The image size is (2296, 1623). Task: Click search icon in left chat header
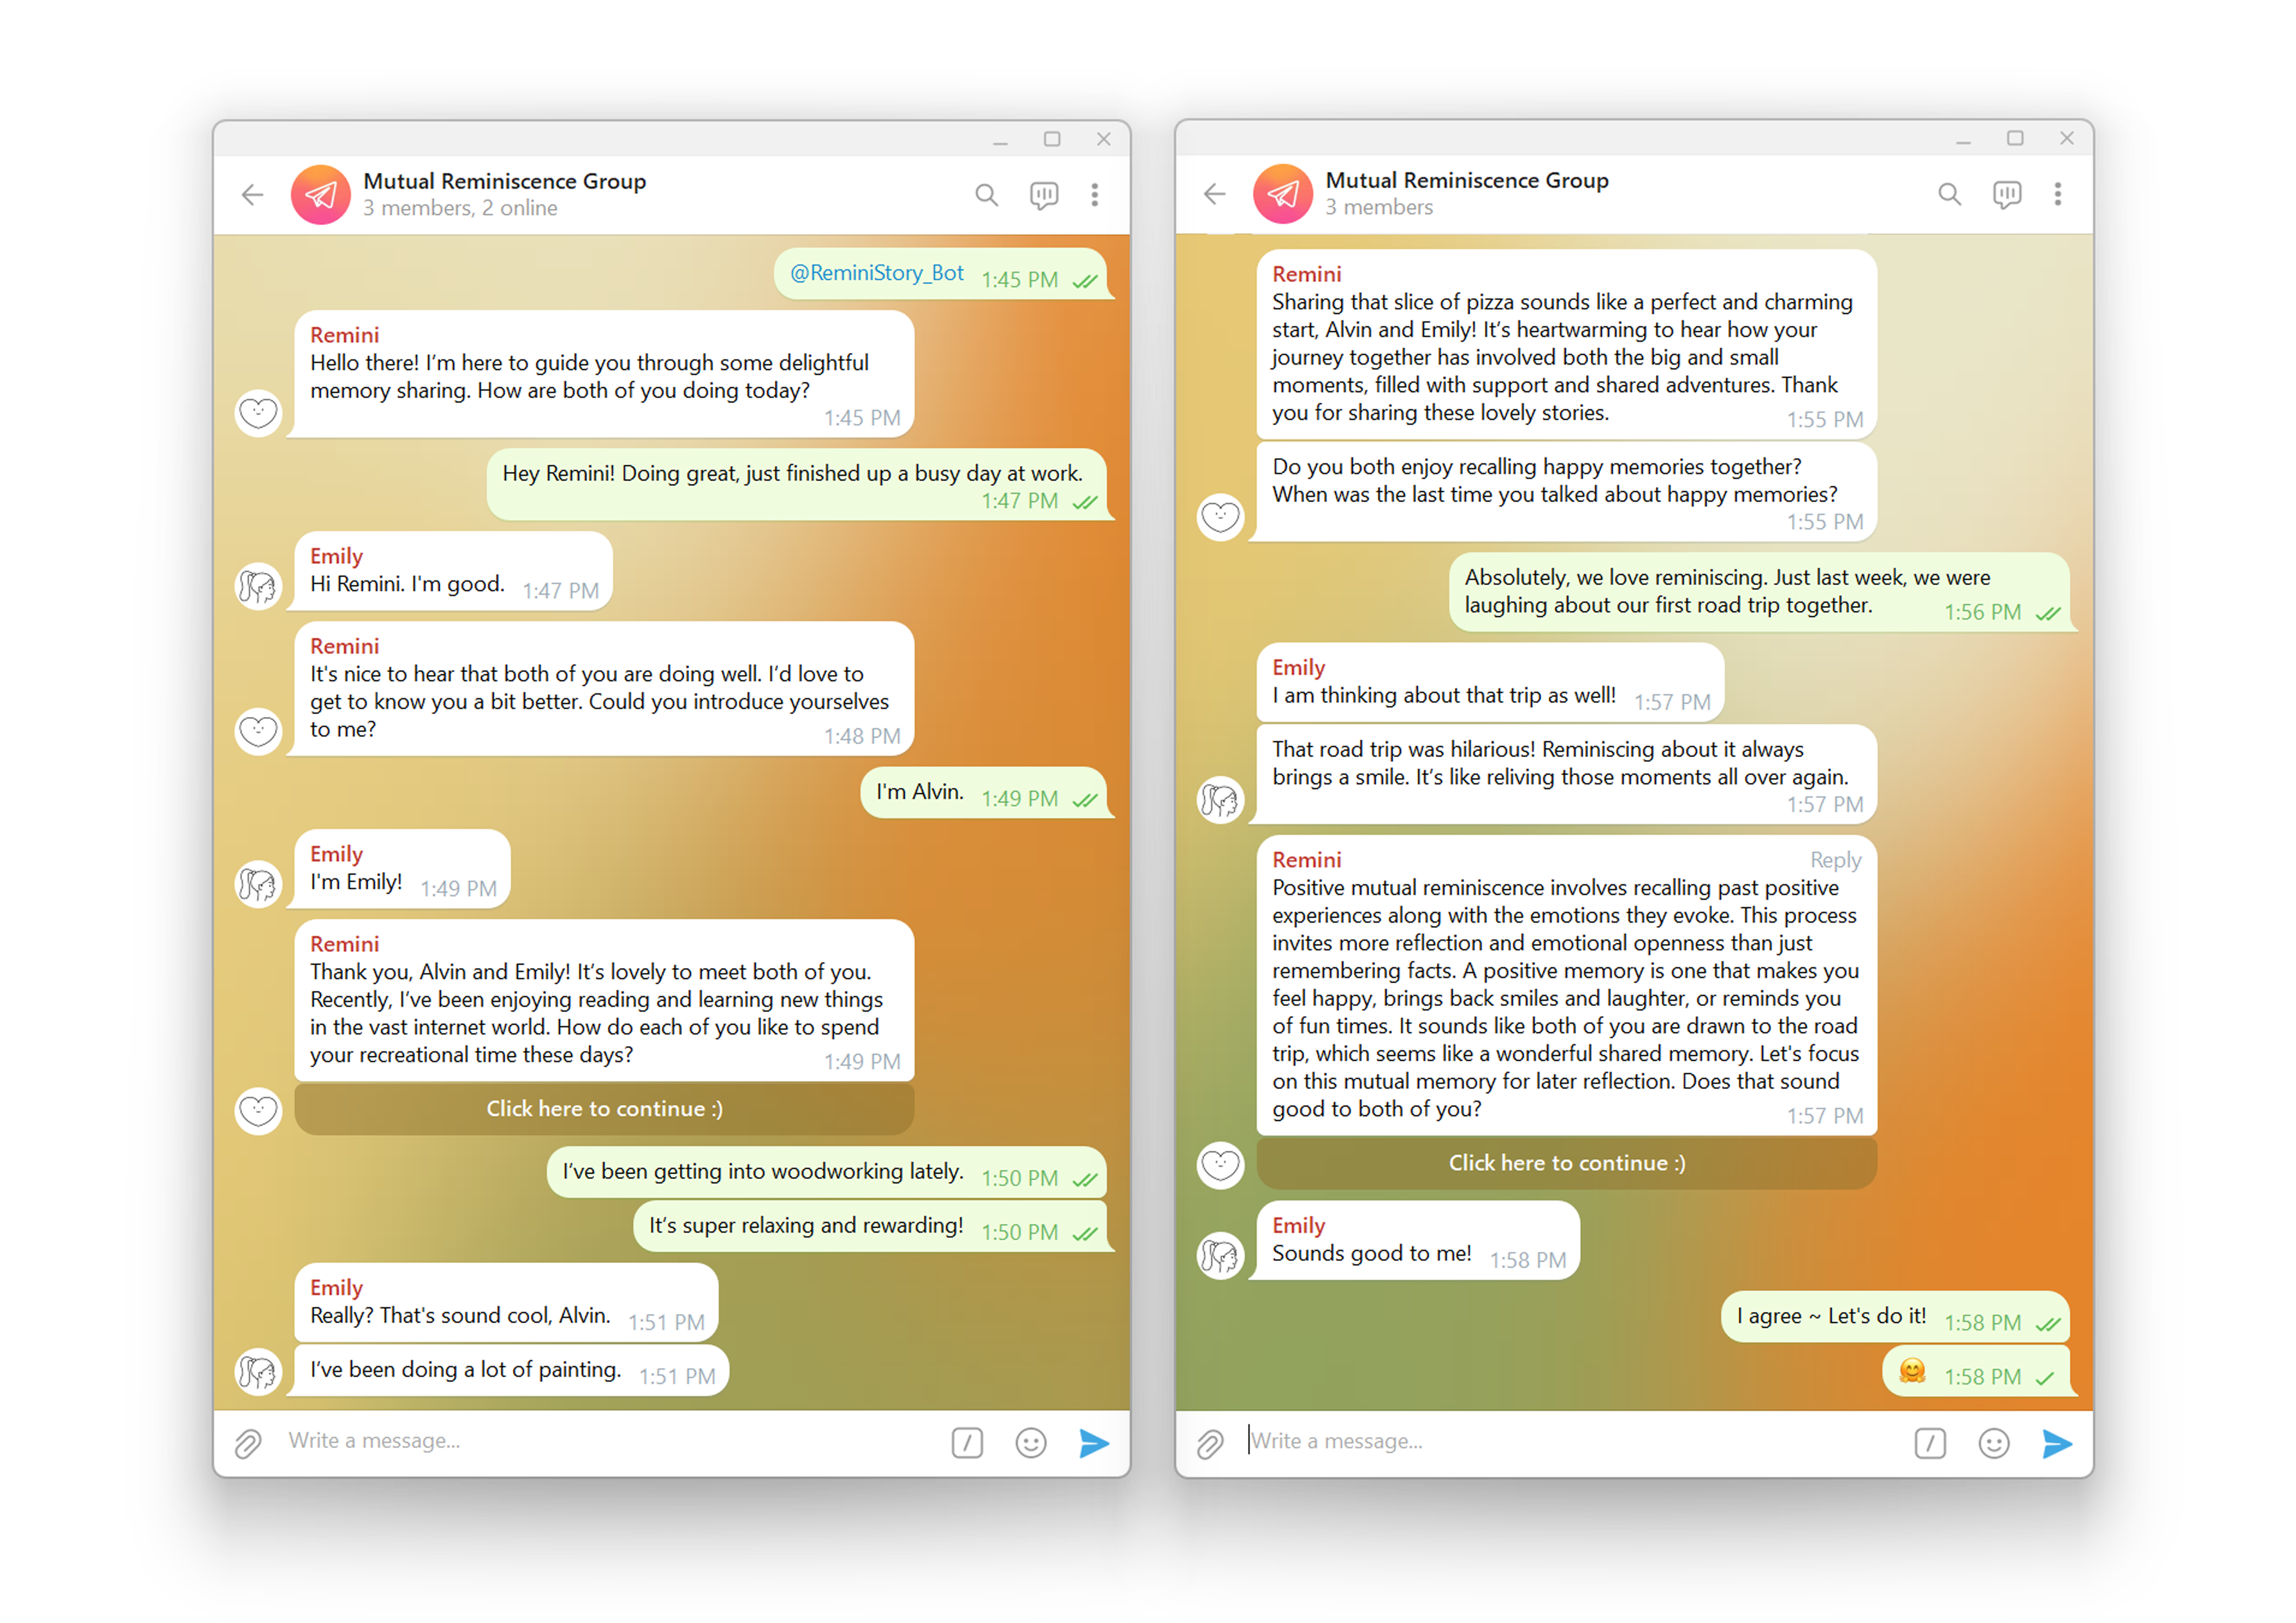(986, 195)
